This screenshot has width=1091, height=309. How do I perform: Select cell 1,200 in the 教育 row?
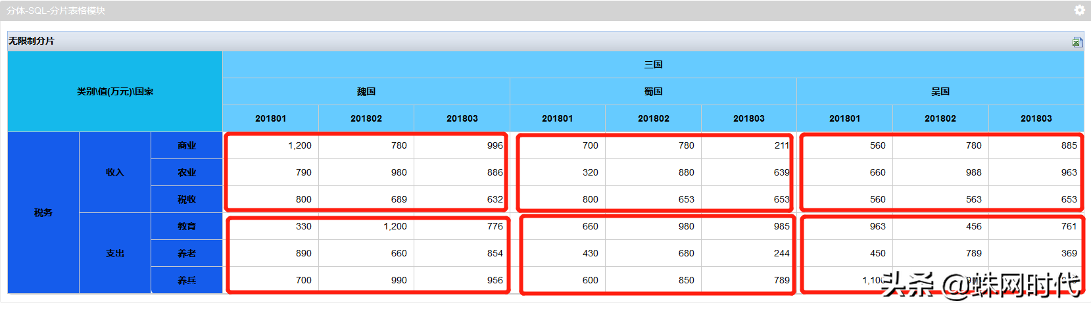tap(366, 226)
